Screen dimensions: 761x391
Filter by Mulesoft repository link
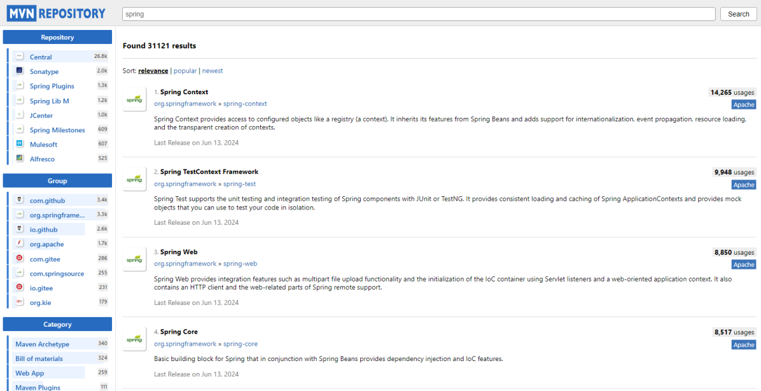tap(44, 145)
